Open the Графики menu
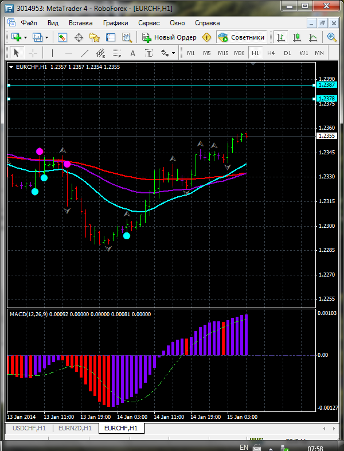Viewport: 344px width, 451px height. (x=116, y=23)
